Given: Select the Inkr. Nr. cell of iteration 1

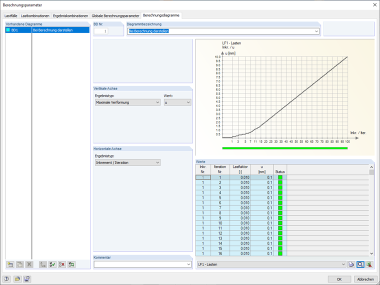Looking at the screenshot, I should click(203, 177).
